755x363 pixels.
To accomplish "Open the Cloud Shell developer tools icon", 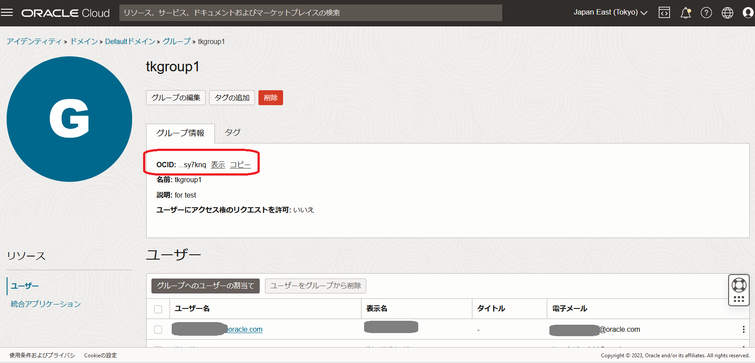I will tap(664, 13).
